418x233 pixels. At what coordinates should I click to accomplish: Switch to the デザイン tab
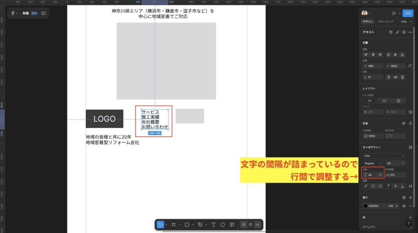[x=368, y=22]
